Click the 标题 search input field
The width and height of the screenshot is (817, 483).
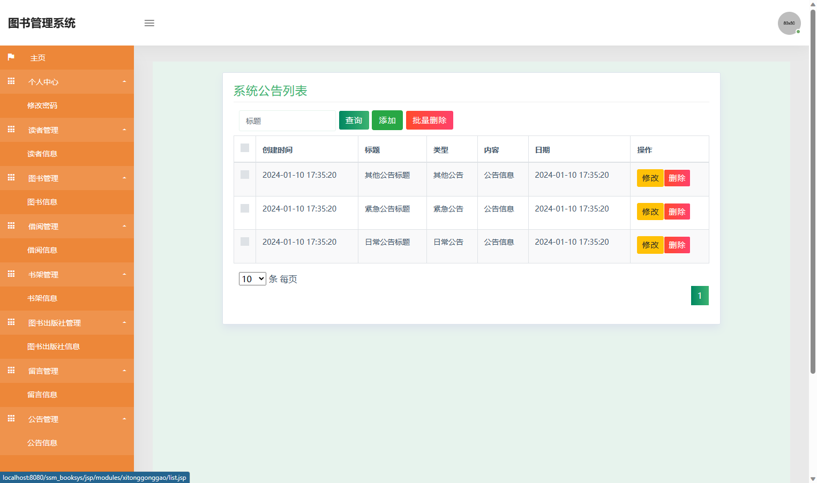point(287,120)
